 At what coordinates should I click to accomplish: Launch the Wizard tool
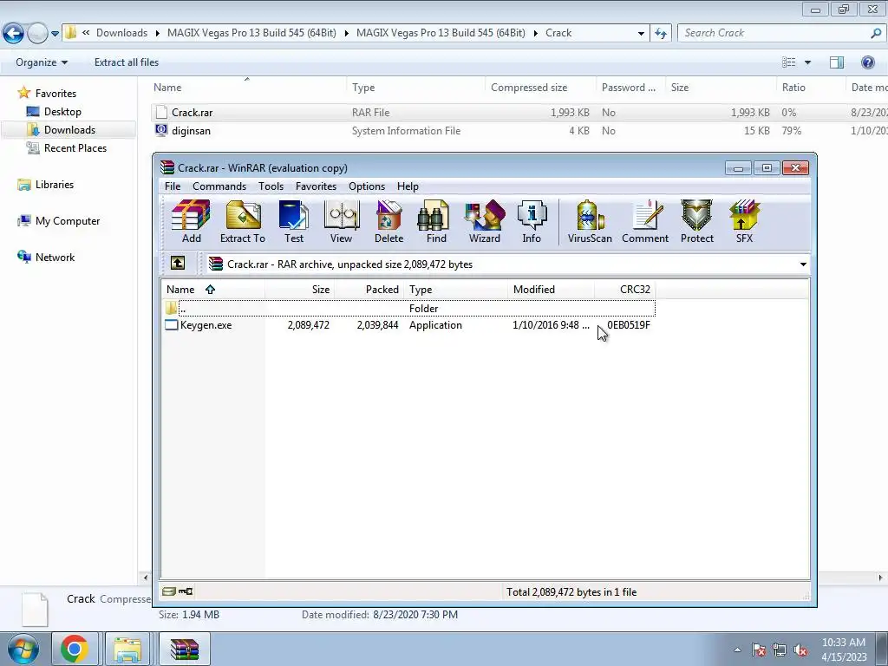pos(484,221)
